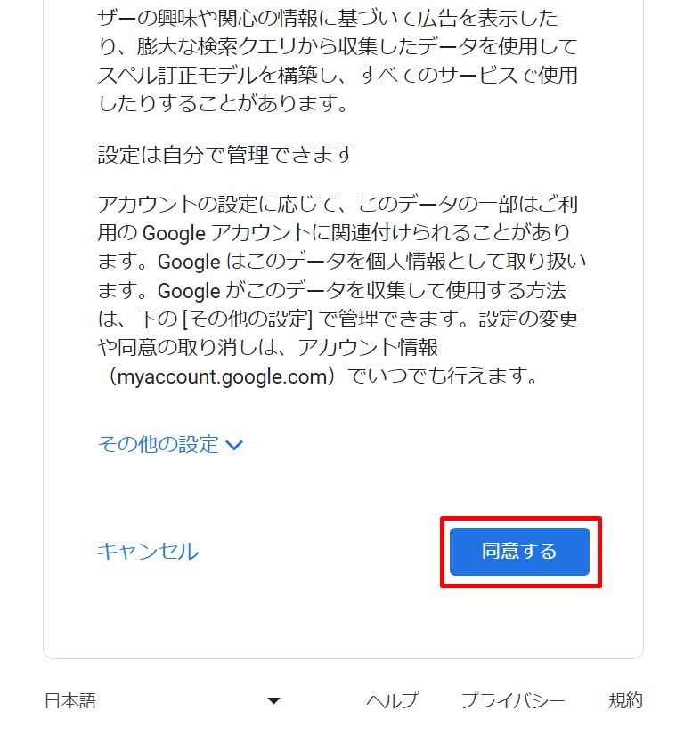
Task: Click the heading 設定は自分で管理できます
Action: tap(226, 155)
